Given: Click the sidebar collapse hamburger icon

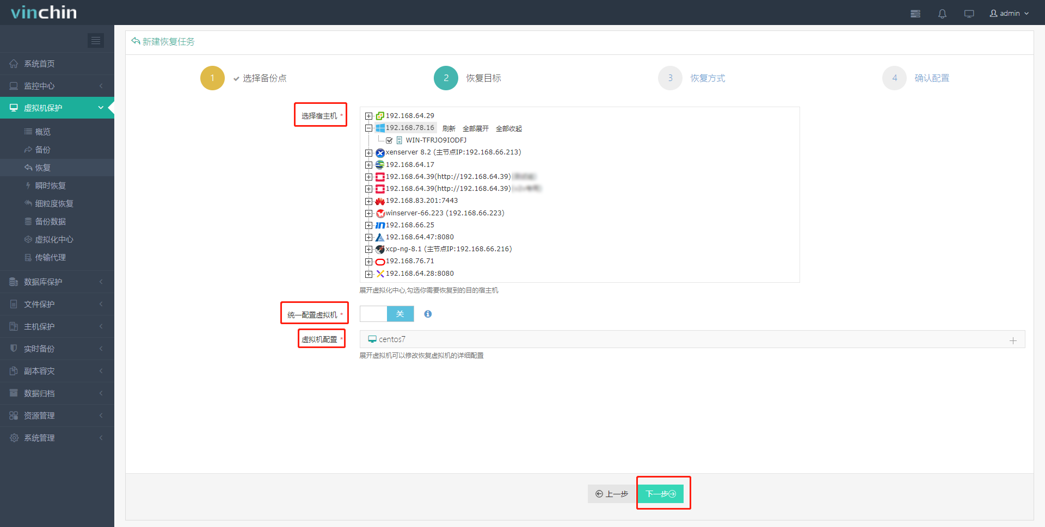Looking at the screenshot, I should point(96,40).
